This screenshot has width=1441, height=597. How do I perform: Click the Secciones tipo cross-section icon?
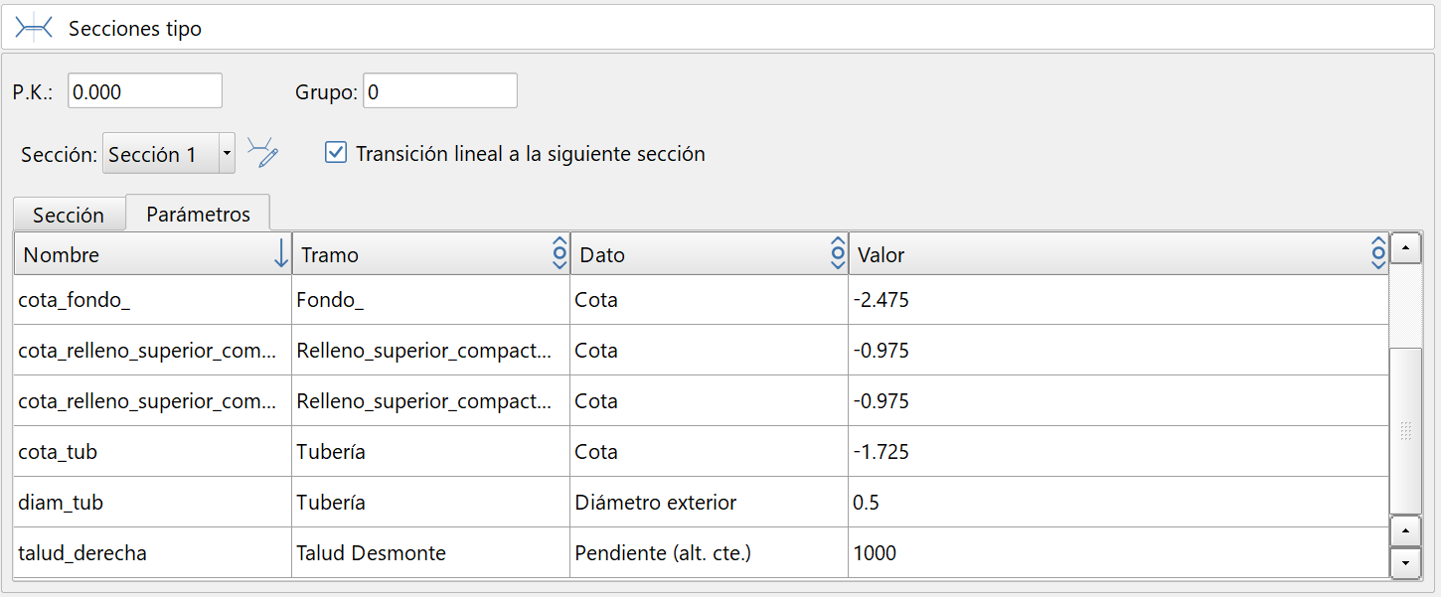(x=35, y=27)
